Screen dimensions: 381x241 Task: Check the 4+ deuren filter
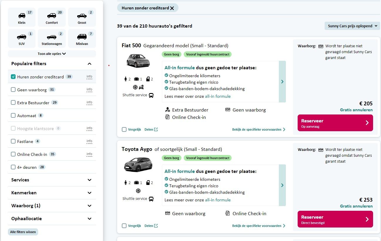tap(13, 167)
